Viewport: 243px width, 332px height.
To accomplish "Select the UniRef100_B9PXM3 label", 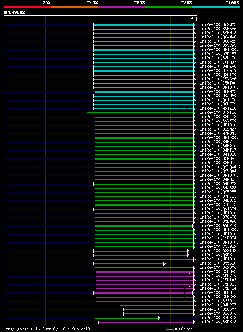I will tap(218, 322).
